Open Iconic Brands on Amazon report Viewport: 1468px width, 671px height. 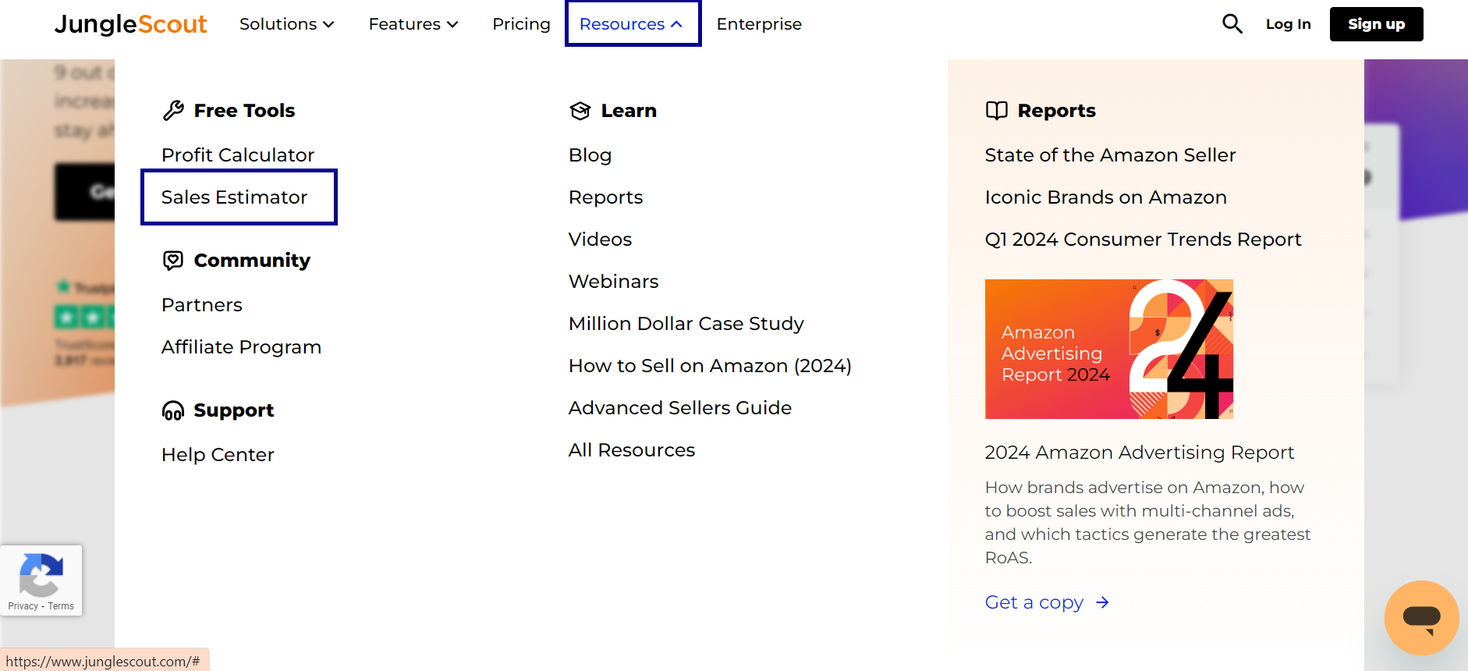tap(1105, 197)
